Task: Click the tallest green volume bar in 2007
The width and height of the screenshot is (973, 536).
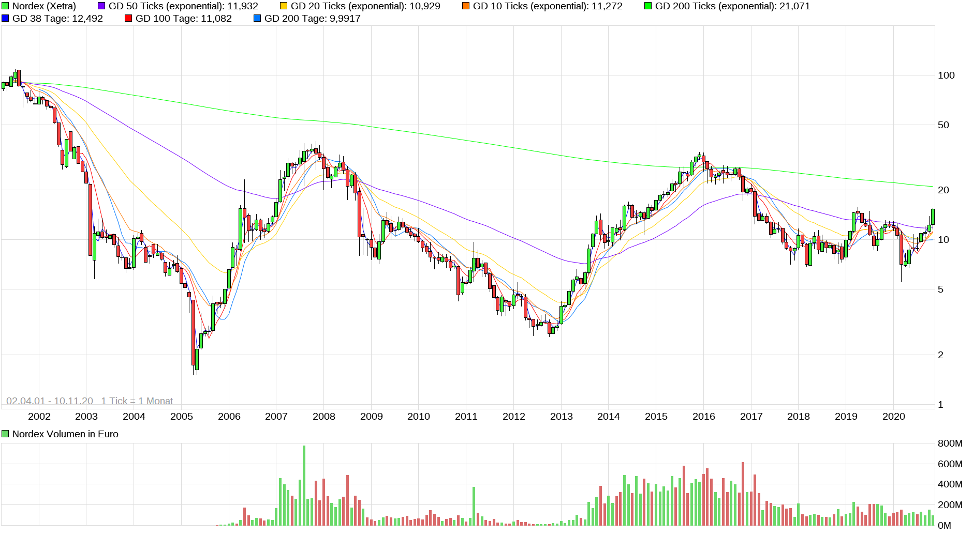Action: tap(304, 486)
